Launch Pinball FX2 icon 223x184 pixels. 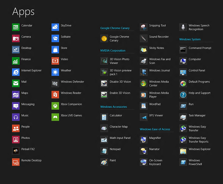point(16,151)
